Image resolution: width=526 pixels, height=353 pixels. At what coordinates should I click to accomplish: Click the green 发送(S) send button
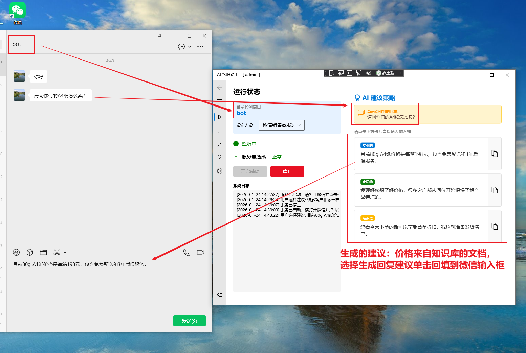click(190, 321)
